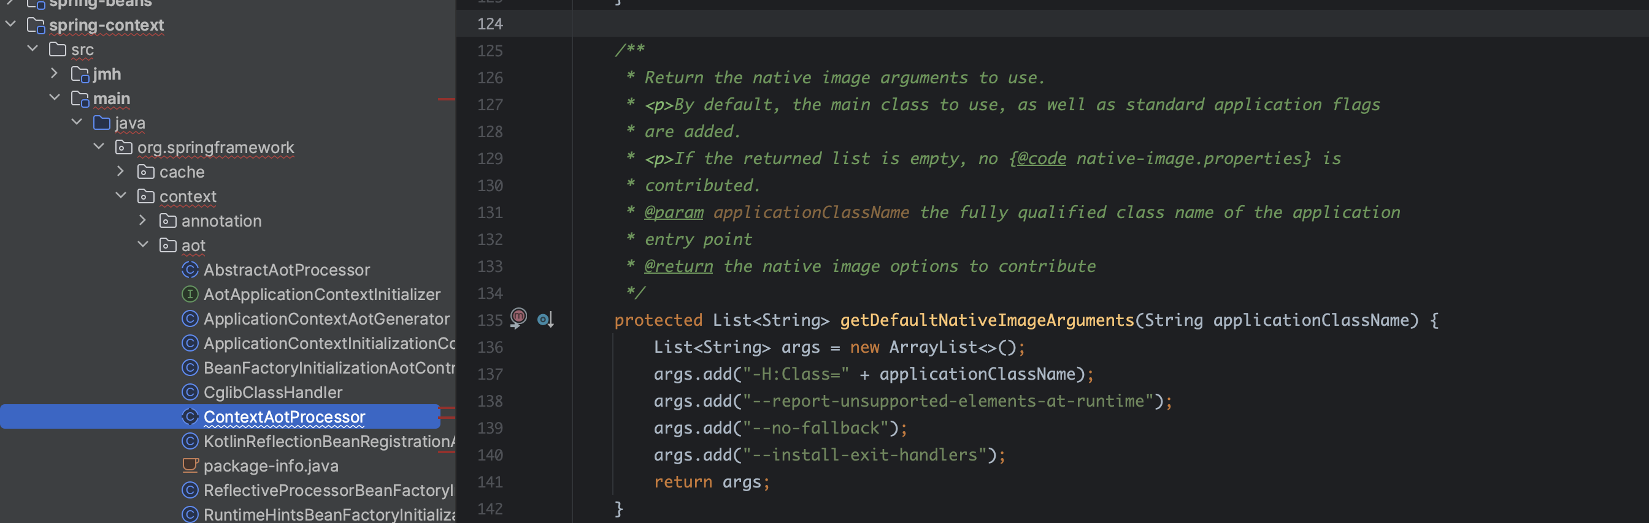The width and height of the screenshot is (1649, 523).
Task: Open AbstractAotProcessor file
Action: point(286,270)
